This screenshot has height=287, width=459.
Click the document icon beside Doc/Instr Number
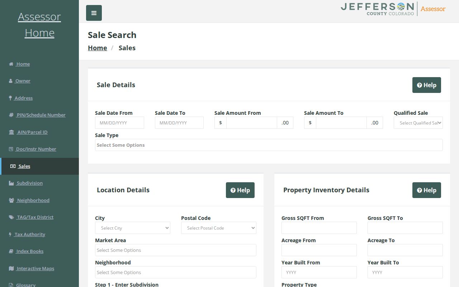[x=11, y=149]
